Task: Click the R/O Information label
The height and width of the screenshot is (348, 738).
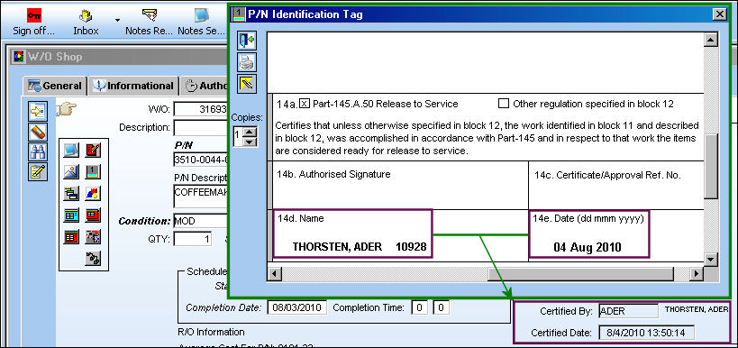Action: click(211, 332)
